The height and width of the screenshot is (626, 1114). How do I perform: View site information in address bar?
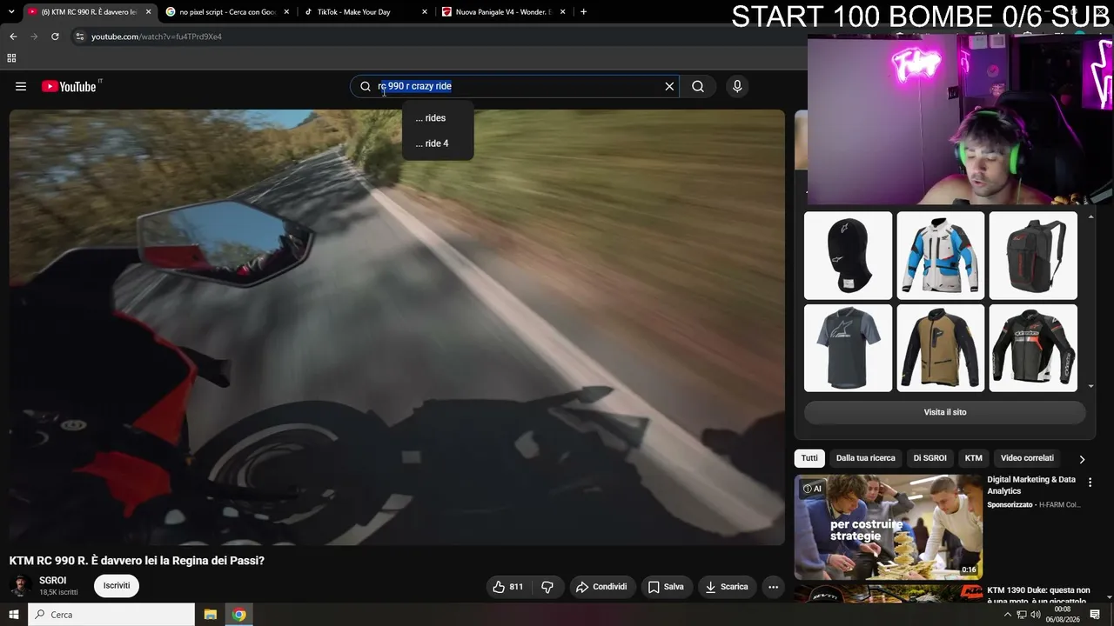pyautogui.click(x=79, y=37)
